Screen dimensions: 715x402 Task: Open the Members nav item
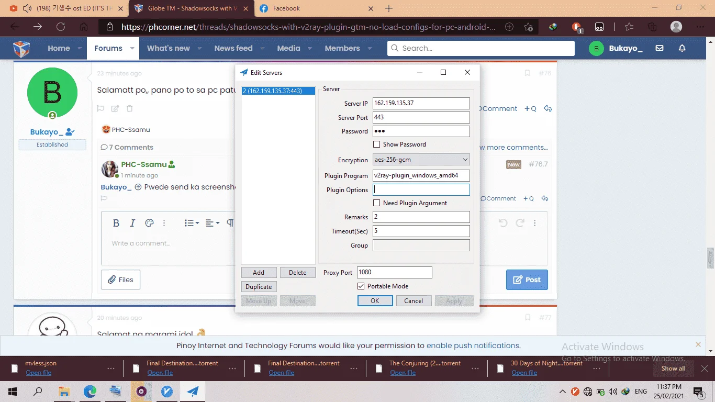click(x=342, y=48)
